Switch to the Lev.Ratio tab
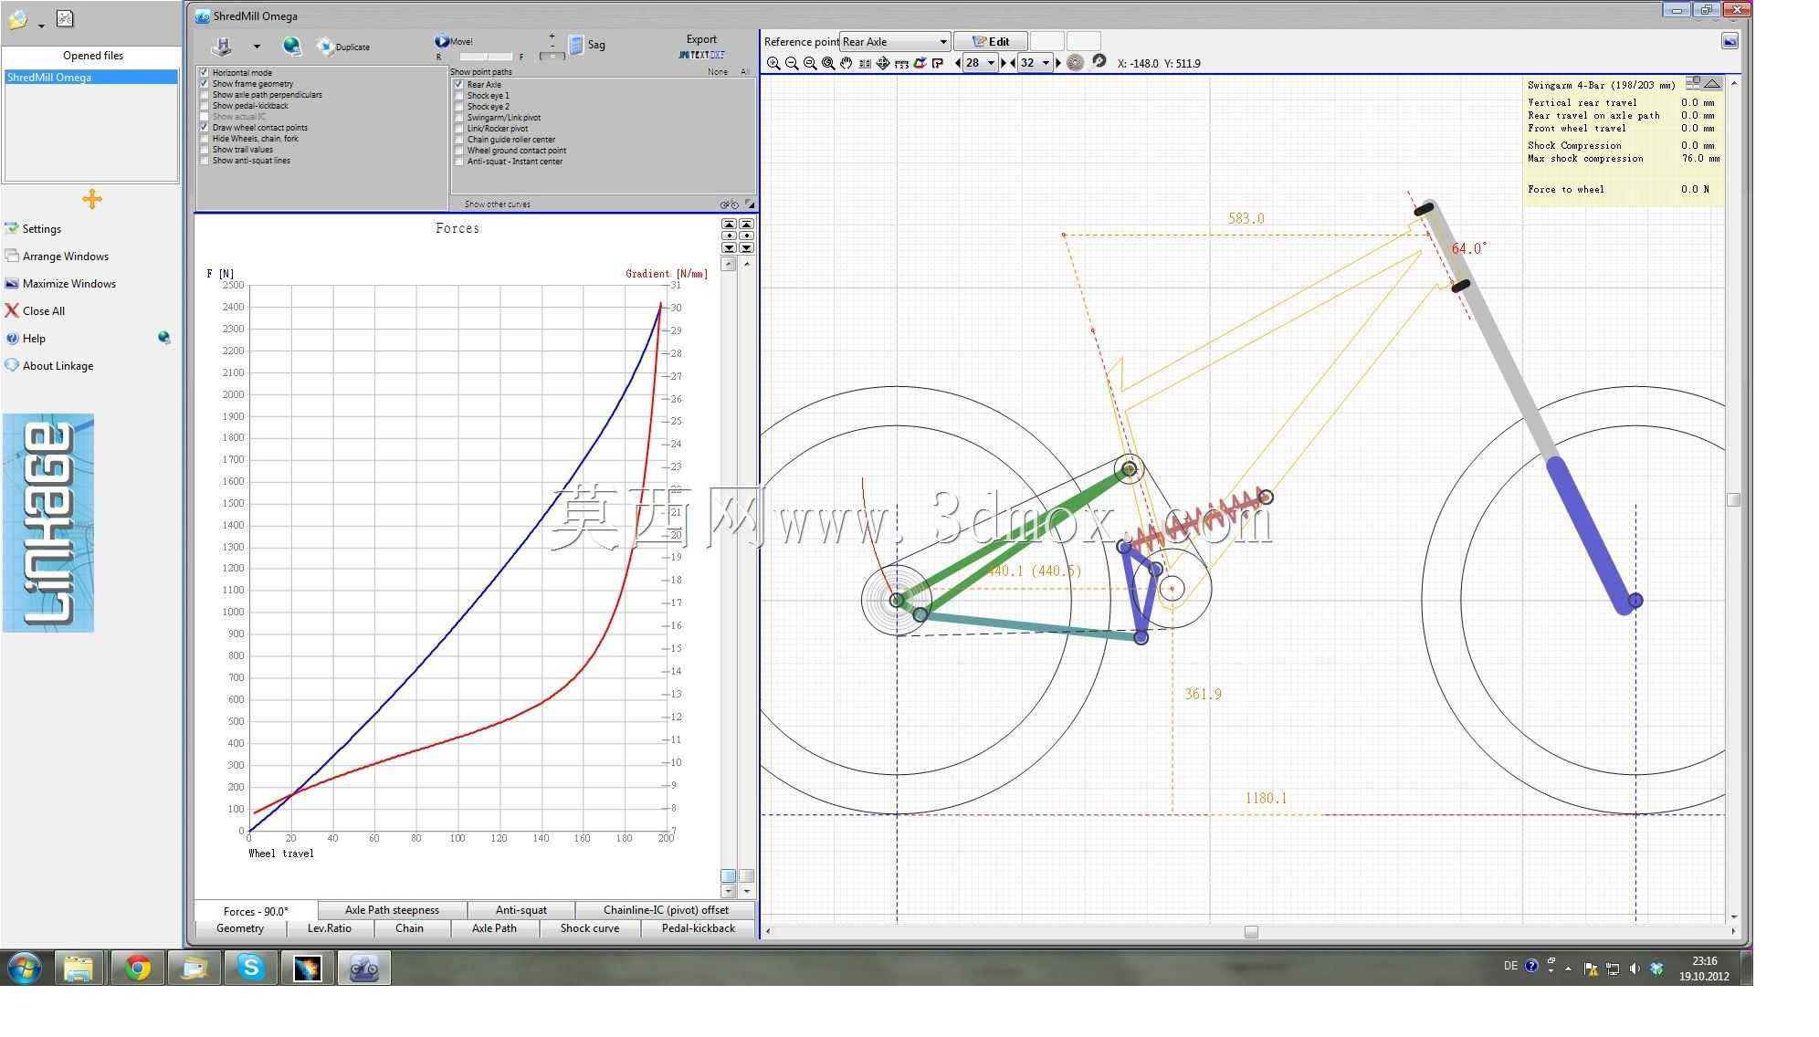Screen dimensions: 1819x1037 pos(329,928)
